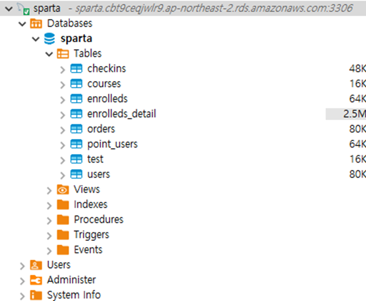The height and width of the screenshot is (301, 366).
Task: Expand the Triggers folder
Action: click(x=49, y=236)
